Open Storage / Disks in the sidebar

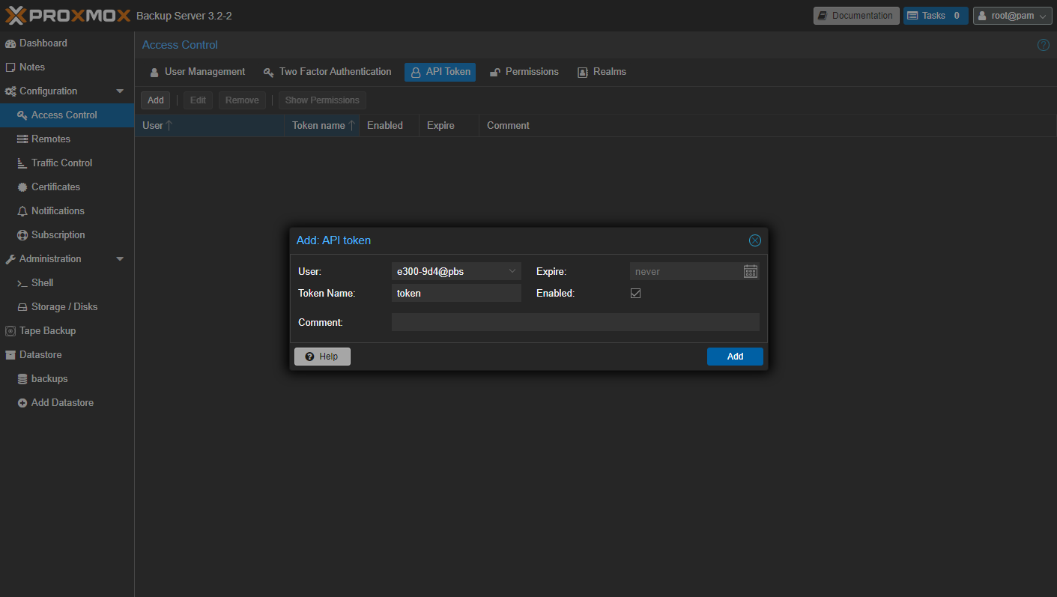[67, 307]
